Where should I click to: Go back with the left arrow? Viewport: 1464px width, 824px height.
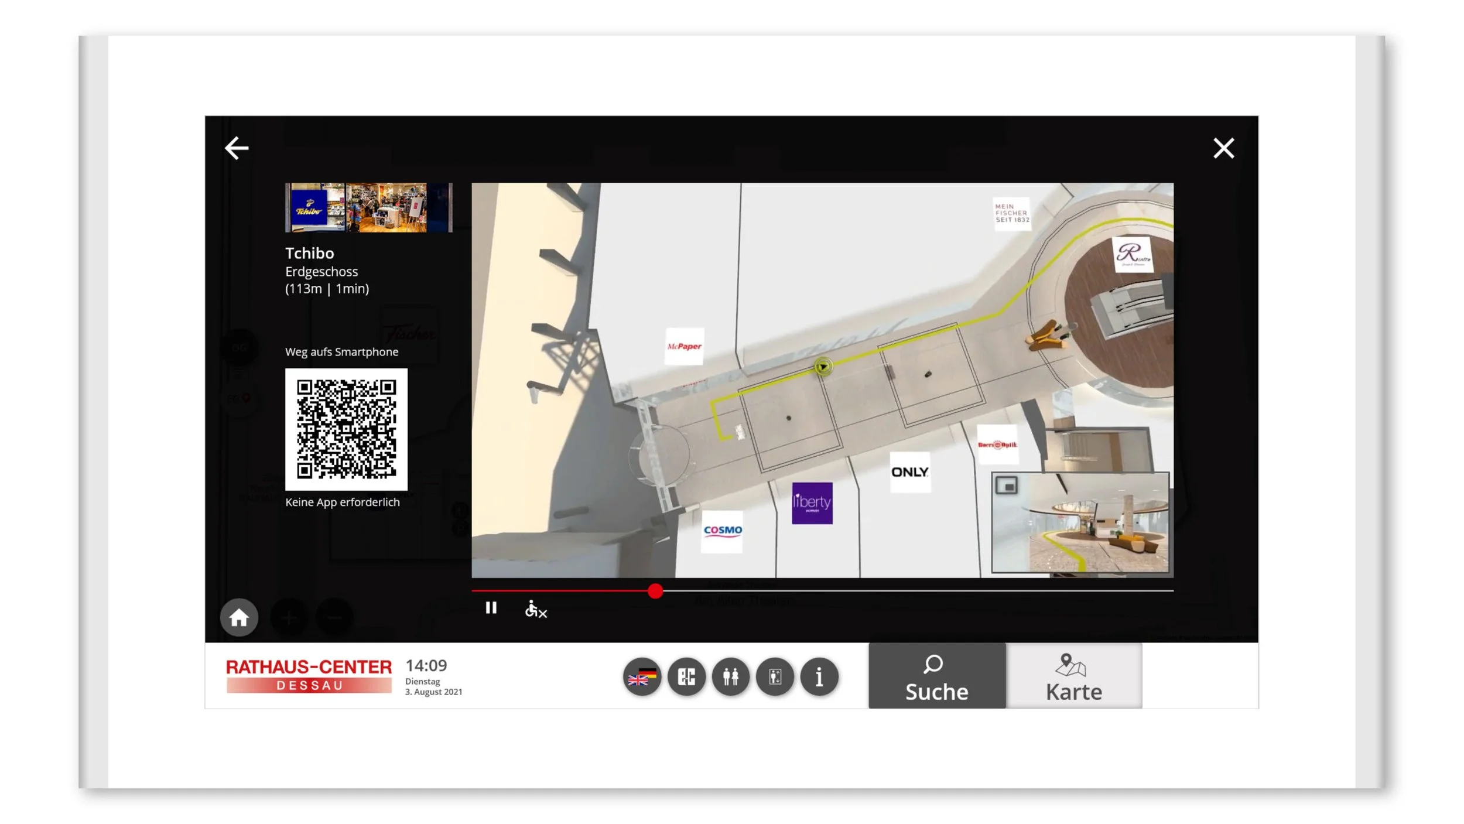(237, 148)
